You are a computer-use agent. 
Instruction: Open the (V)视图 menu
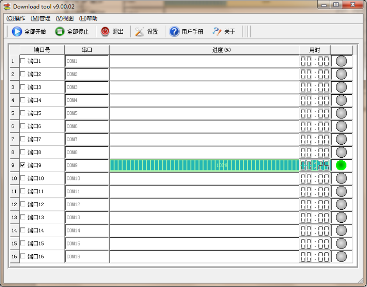pyautogui.click(x=65, y=18)
